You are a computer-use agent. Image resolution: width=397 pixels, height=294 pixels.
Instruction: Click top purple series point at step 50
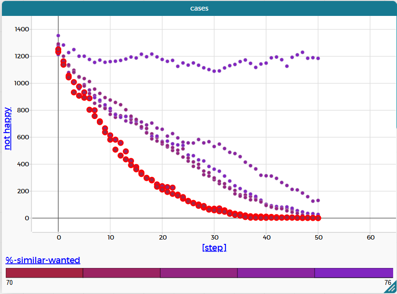tap(318, 58)
